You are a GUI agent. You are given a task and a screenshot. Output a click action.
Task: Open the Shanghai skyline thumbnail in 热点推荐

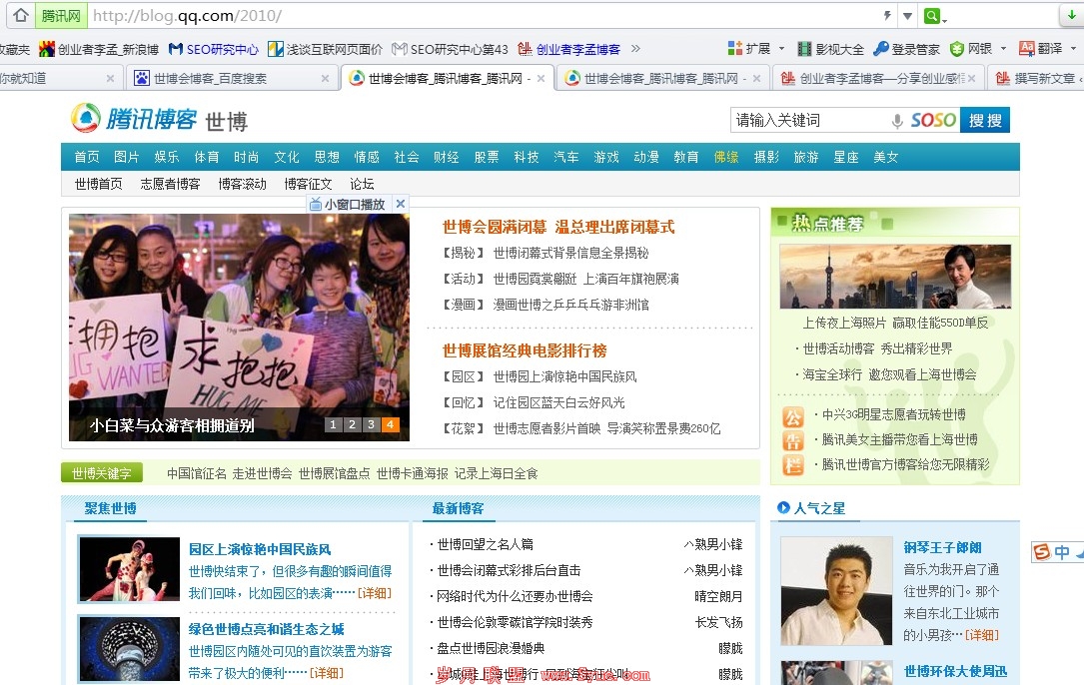(x=895, y=277)
